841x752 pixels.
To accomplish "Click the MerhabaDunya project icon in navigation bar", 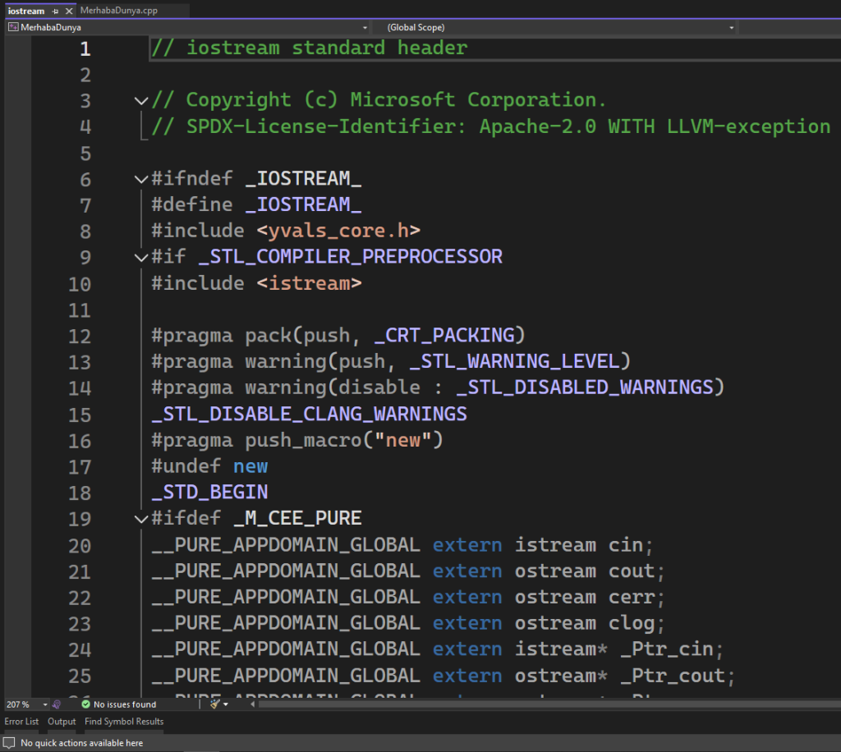I will pos(12,27).
